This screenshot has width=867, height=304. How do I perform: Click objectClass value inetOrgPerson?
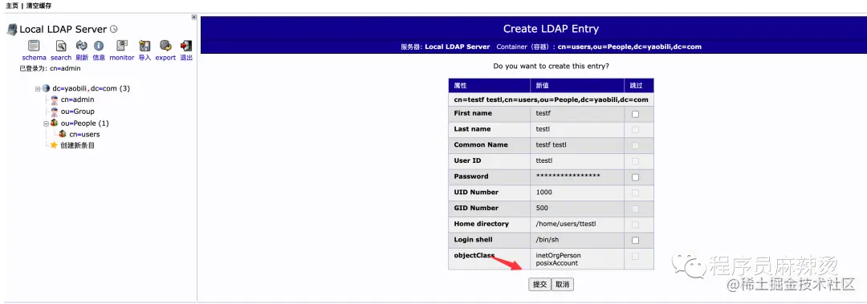[559, 255]
